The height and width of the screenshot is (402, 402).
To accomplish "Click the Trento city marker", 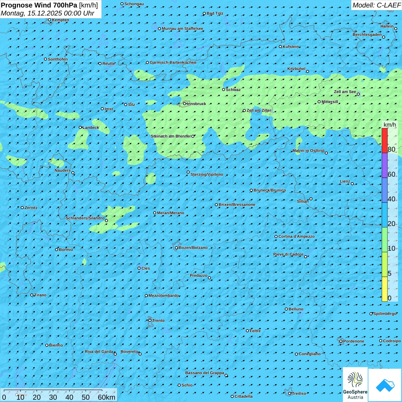I will 150,320.
